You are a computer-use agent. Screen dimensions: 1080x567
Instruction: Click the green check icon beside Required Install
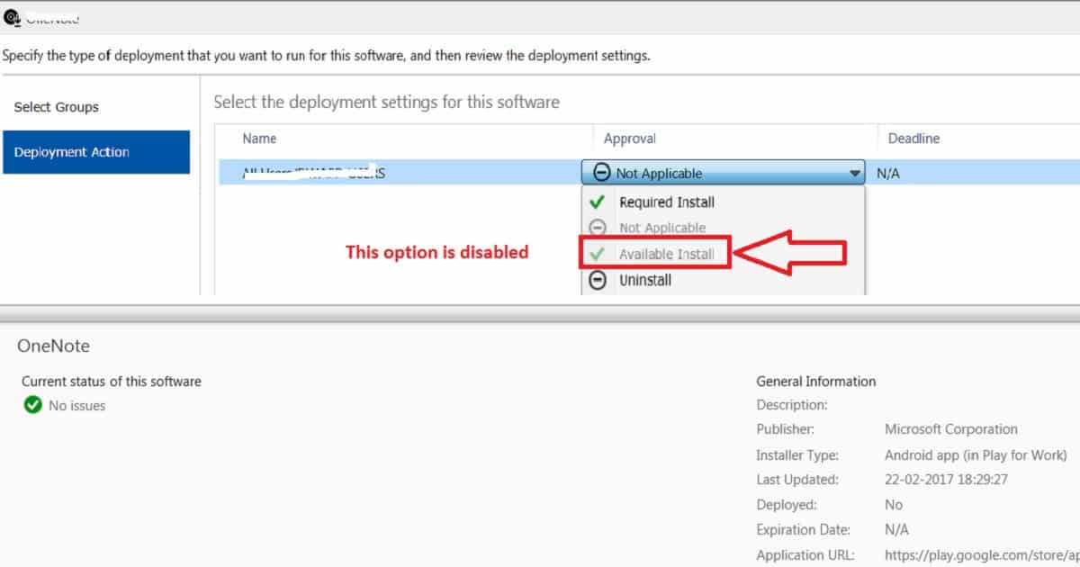pyautogui.click(x=597, y=202)
